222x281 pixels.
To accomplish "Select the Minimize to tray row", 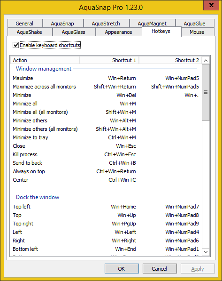I will click(x=106, y=137).
